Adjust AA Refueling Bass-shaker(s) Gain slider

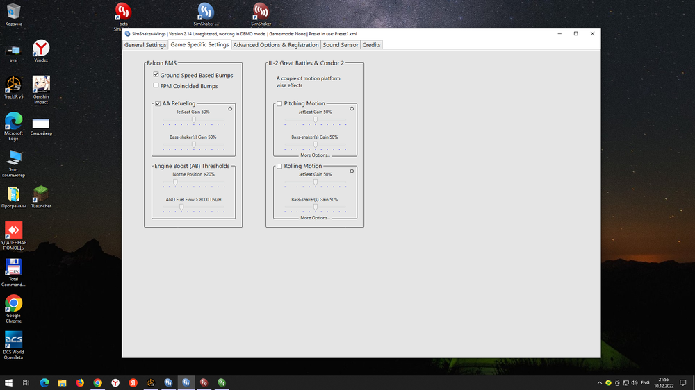click(194, 146)
